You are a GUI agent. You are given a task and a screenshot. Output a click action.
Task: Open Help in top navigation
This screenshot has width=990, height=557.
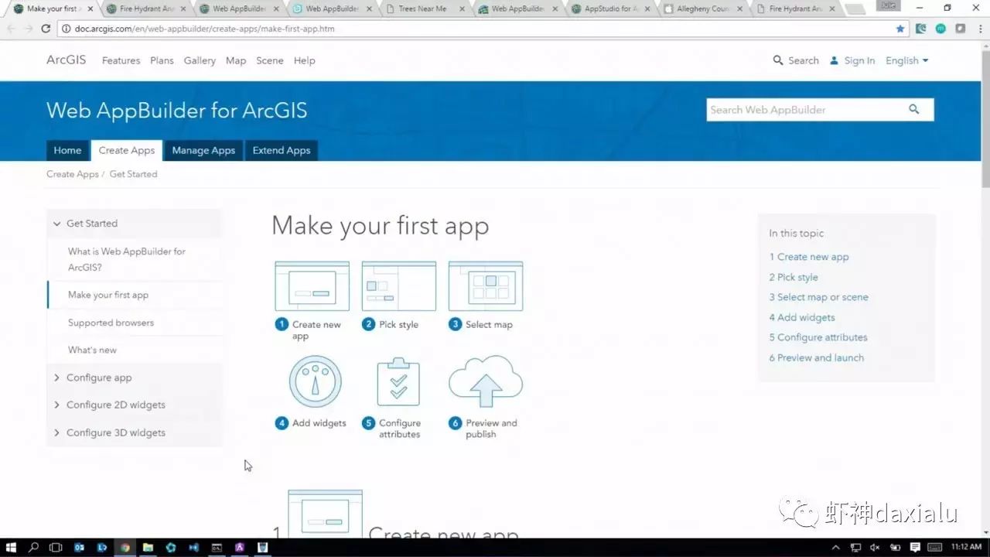coord(304,60)
